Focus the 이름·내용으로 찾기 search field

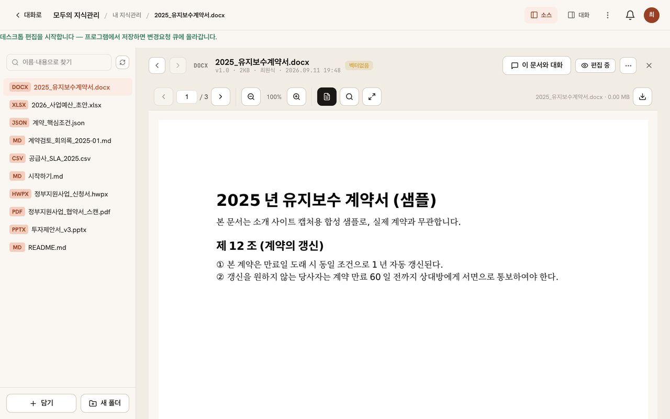pyautogui.click(x=59, y=62)
